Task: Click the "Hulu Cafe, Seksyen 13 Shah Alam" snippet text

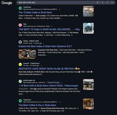Action: coord(32,72)
